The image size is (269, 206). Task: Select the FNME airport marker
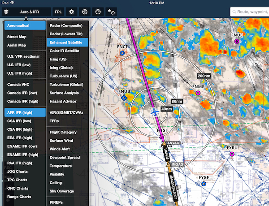click(198, 93)
